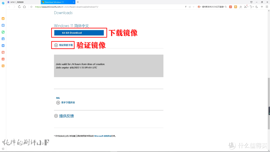Click the 'Links valid for 24 hours' text
The width and height of the screenshot is (270, 152).
click(80, 64)
